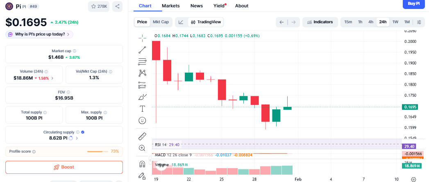
Task: Select the 1W timeframe interval
Action: [x=395, y=22]
